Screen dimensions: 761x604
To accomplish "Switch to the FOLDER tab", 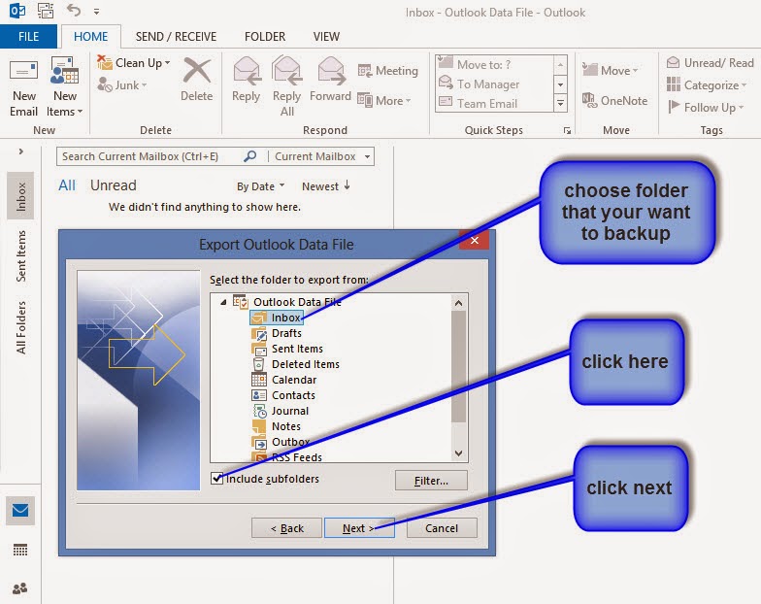I will 265,37.
